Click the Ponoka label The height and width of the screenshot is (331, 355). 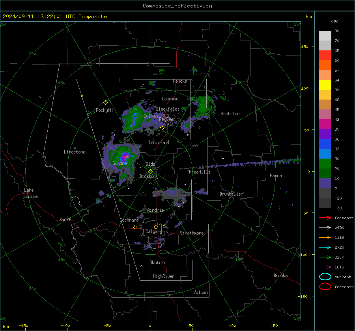180,81
